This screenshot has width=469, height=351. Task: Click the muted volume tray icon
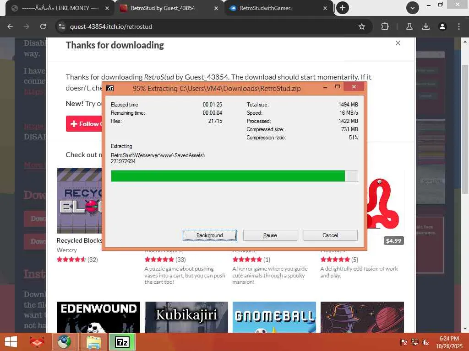[425, 342]
